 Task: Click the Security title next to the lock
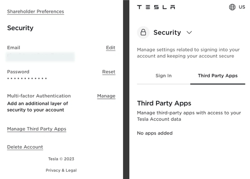[x=167, y=32]
